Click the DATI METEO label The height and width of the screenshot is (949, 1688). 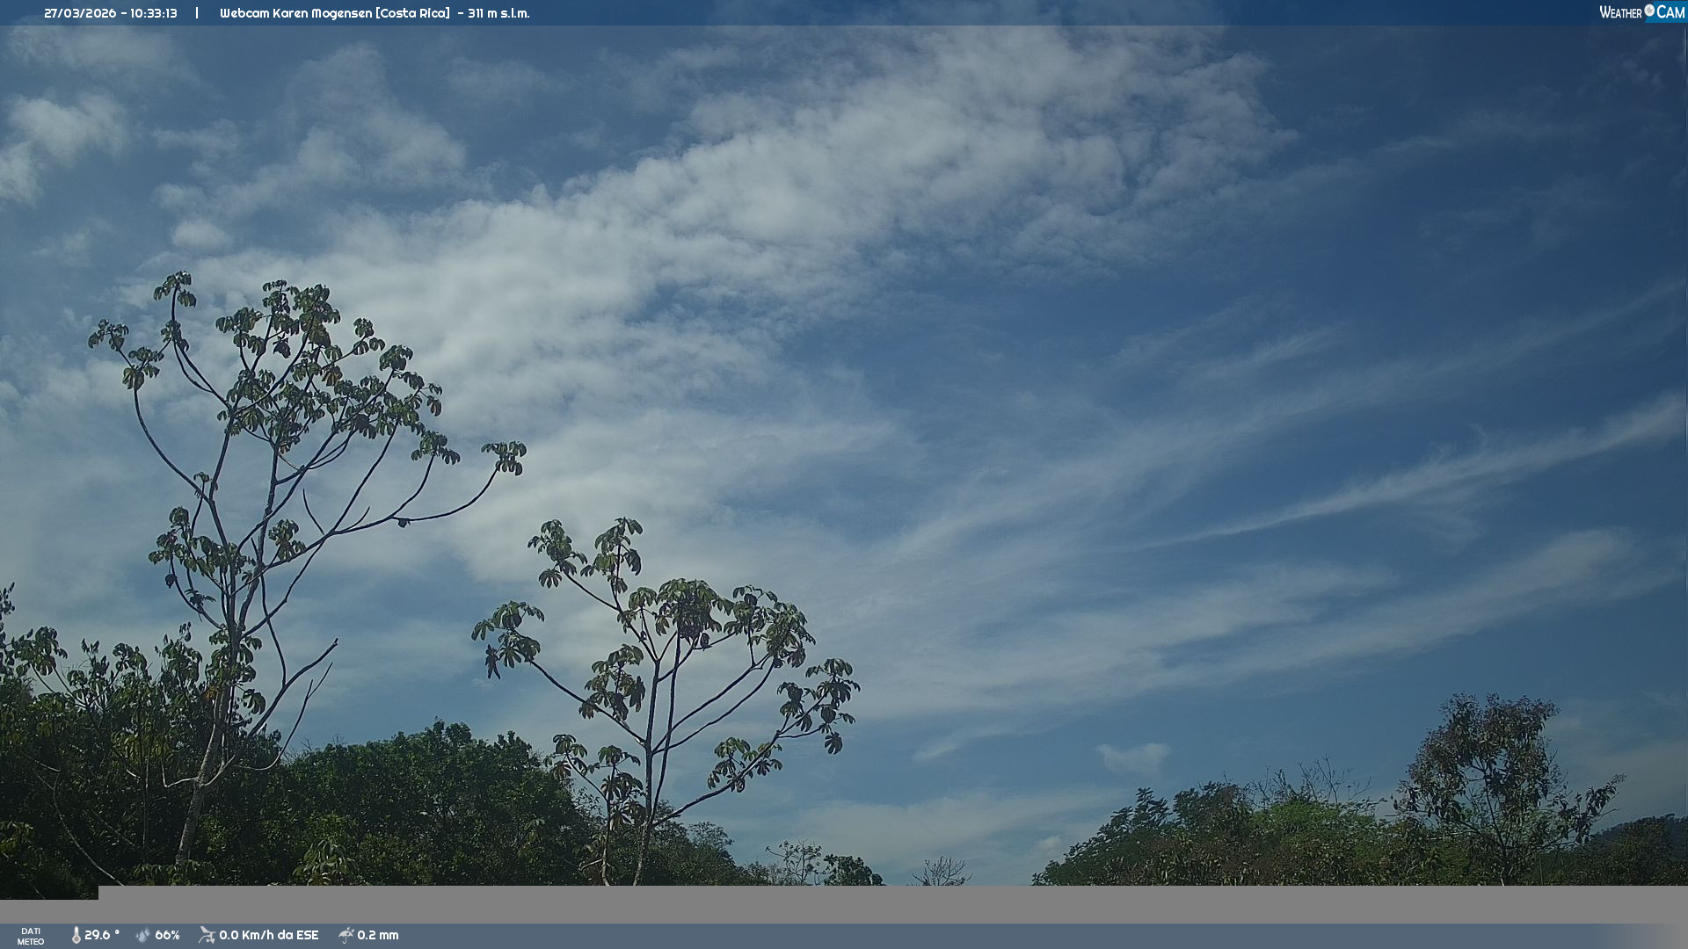31,936
